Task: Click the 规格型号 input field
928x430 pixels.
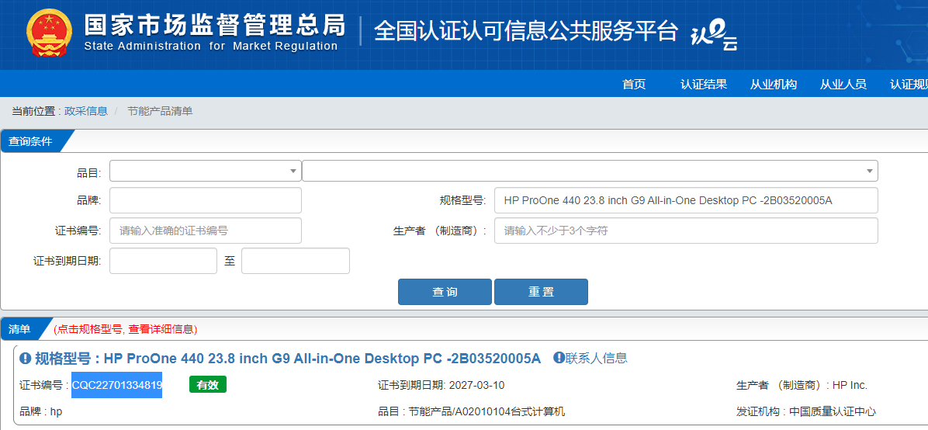Action: tap(686, 200)
